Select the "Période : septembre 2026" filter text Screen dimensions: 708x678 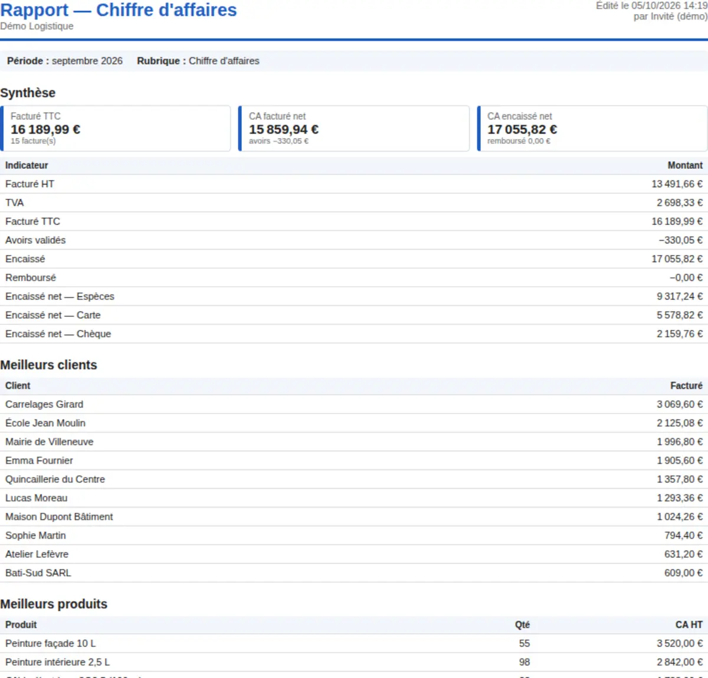click(65, 61)
